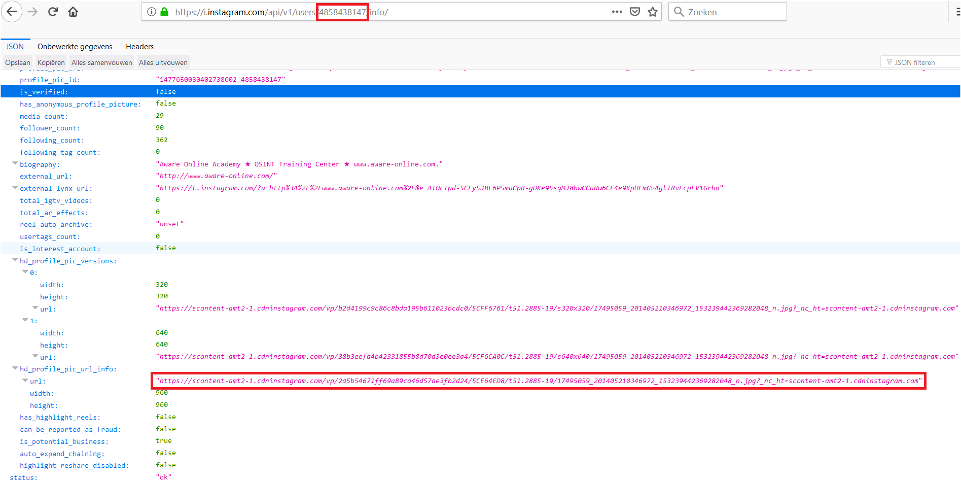Image resolution: width=961 pixels, height=481 pixels.
Task: Collapse hd_profile_pic_versions tree node
Action: (x=15, y=260)
